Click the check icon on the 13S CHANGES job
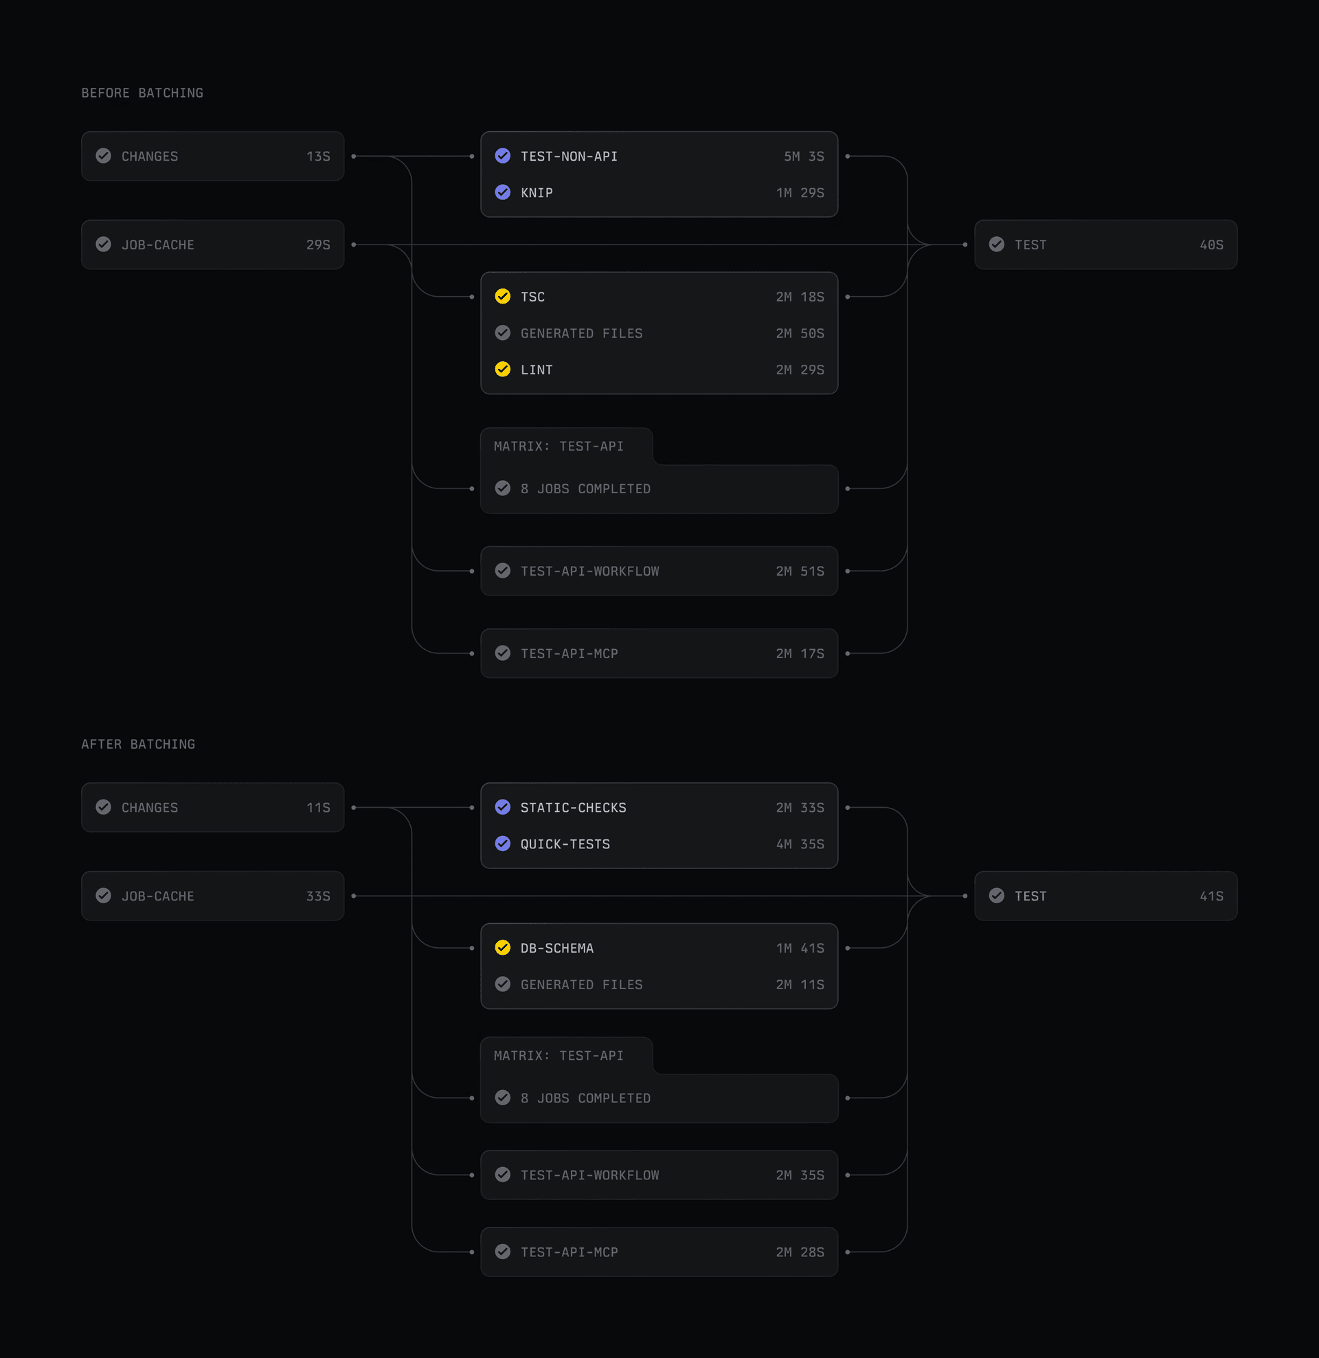Viewport: 1319px width, 1358px height. (x=103, y=156)
